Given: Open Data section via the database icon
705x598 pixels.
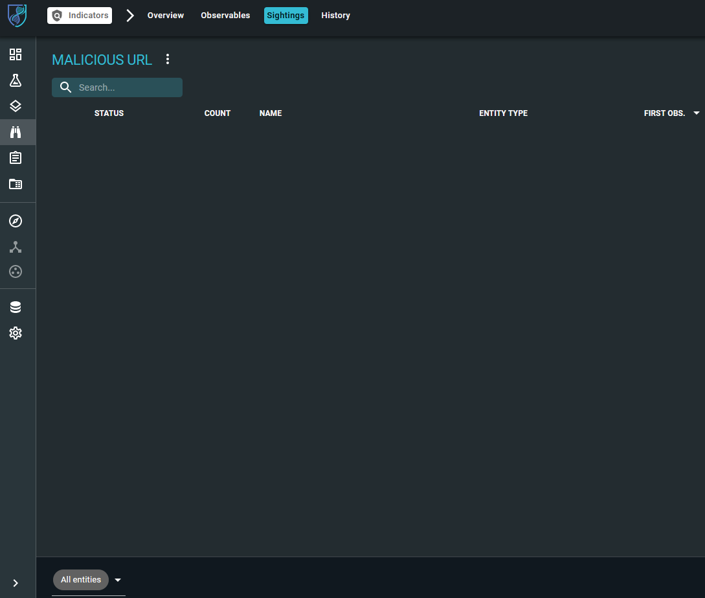Looking at the screenshot, I should click(x=16, y=306).
